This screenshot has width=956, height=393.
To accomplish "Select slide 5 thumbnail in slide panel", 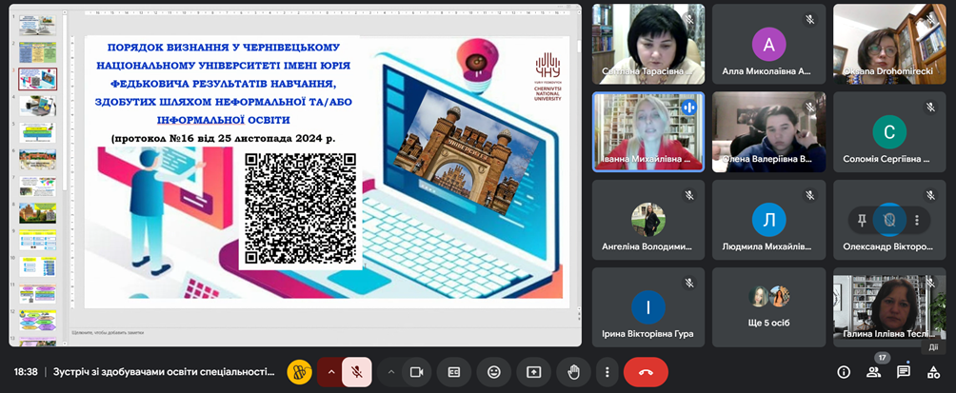I will [x=37, y=132].
